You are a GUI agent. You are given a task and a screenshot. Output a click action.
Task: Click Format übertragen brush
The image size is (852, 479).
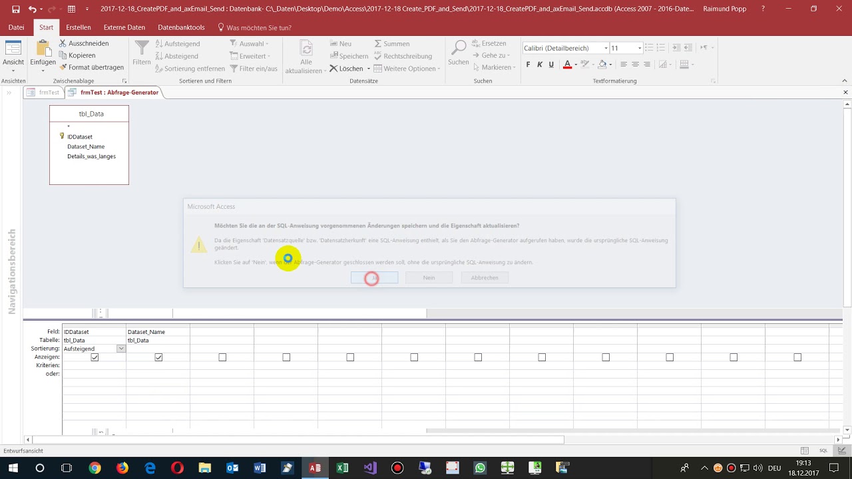point(91,67)
